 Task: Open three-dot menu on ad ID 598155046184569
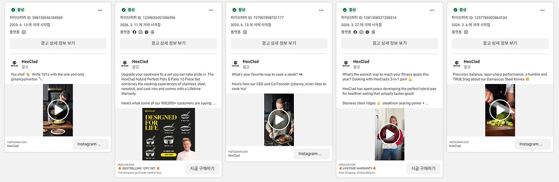[100, 10]
